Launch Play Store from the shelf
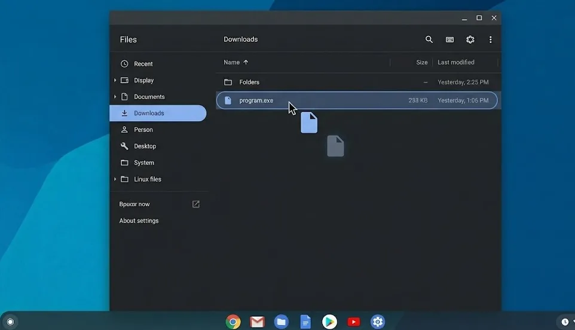 (x=329, y=322)
